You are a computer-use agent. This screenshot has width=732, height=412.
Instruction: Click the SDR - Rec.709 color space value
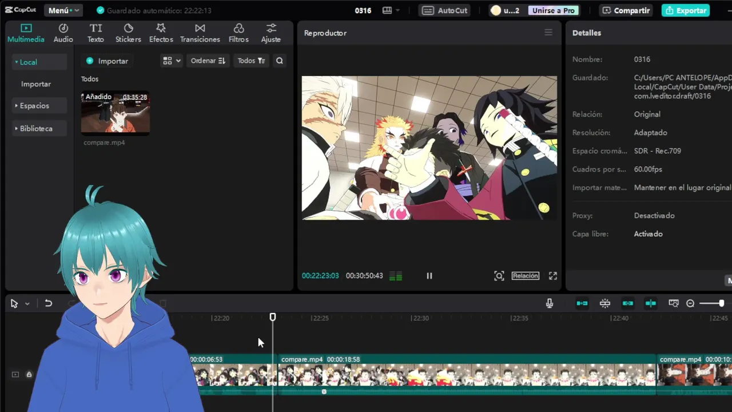pos(658,150)
